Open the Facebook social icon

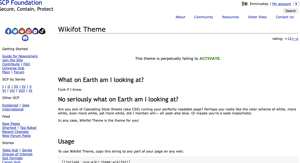[x=8, y=31]
